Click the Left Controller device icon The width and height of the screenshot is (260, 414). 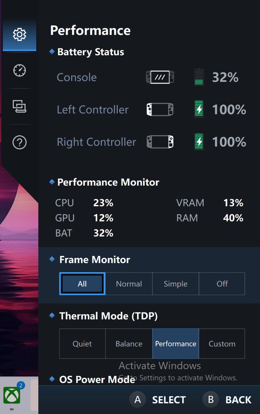click(160, 110)
